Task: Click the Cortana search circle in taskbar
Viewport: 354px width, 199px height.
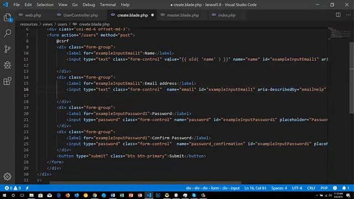Action: 13,195
